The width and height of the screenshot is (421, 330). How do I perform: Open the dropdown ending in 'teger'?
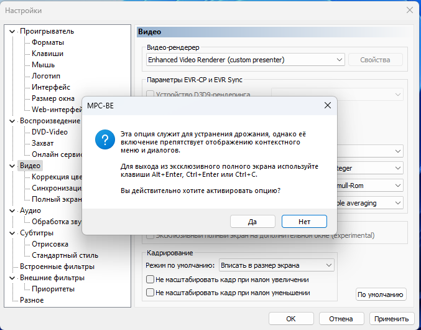369,168
